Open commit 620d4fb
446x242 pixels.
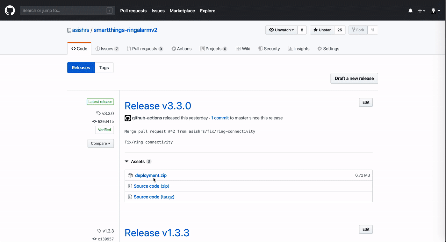(103, 121)
